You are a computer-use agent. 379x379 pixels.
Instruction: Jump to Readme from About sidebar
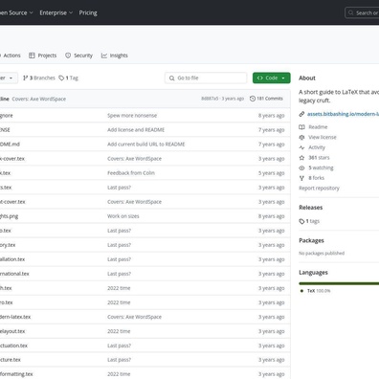click(x=318, y=127)
